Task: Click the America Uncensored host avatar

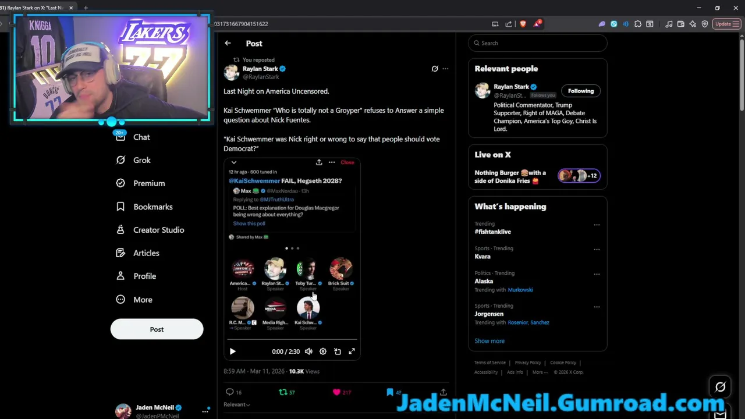Action: 242,269
